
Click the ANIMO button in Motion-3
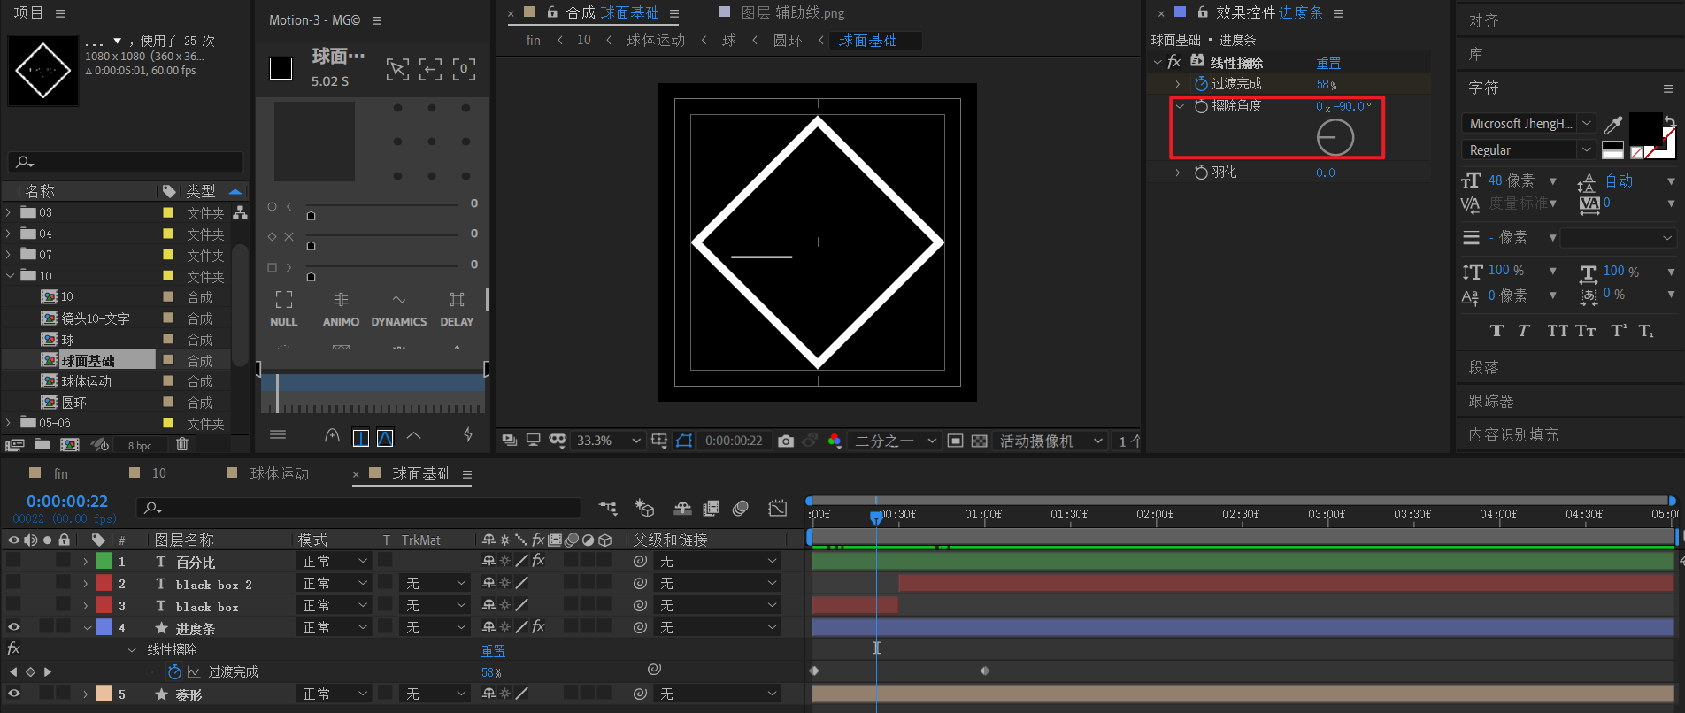pyautogui.click(x=341, y=310)
